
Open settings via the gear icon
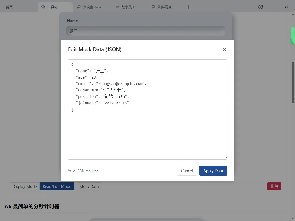[261, 7]
